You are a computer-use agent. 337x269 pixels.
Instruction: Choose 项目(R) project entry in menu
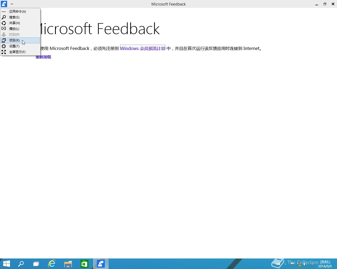tap(20, 40)
